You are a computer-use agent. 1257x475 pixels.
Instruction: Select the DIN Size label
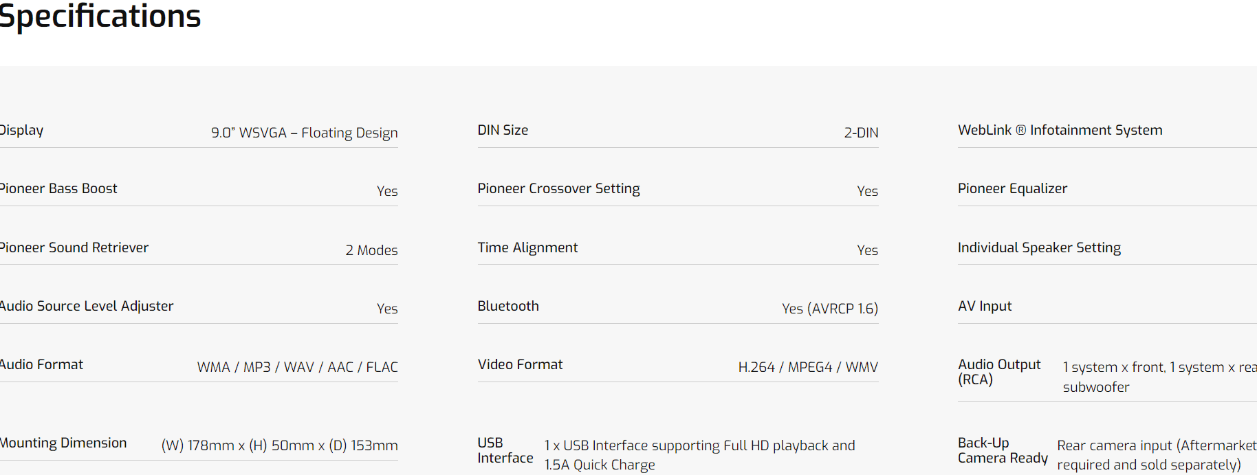click(503, 130)
